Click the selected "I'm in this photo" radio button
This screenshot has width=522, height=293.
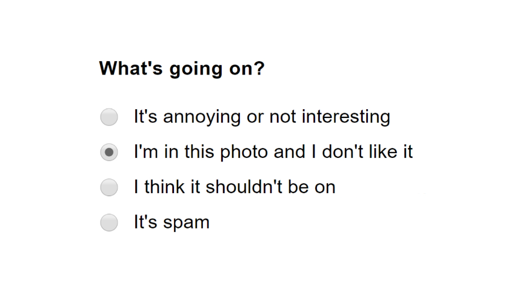(109, 152)
